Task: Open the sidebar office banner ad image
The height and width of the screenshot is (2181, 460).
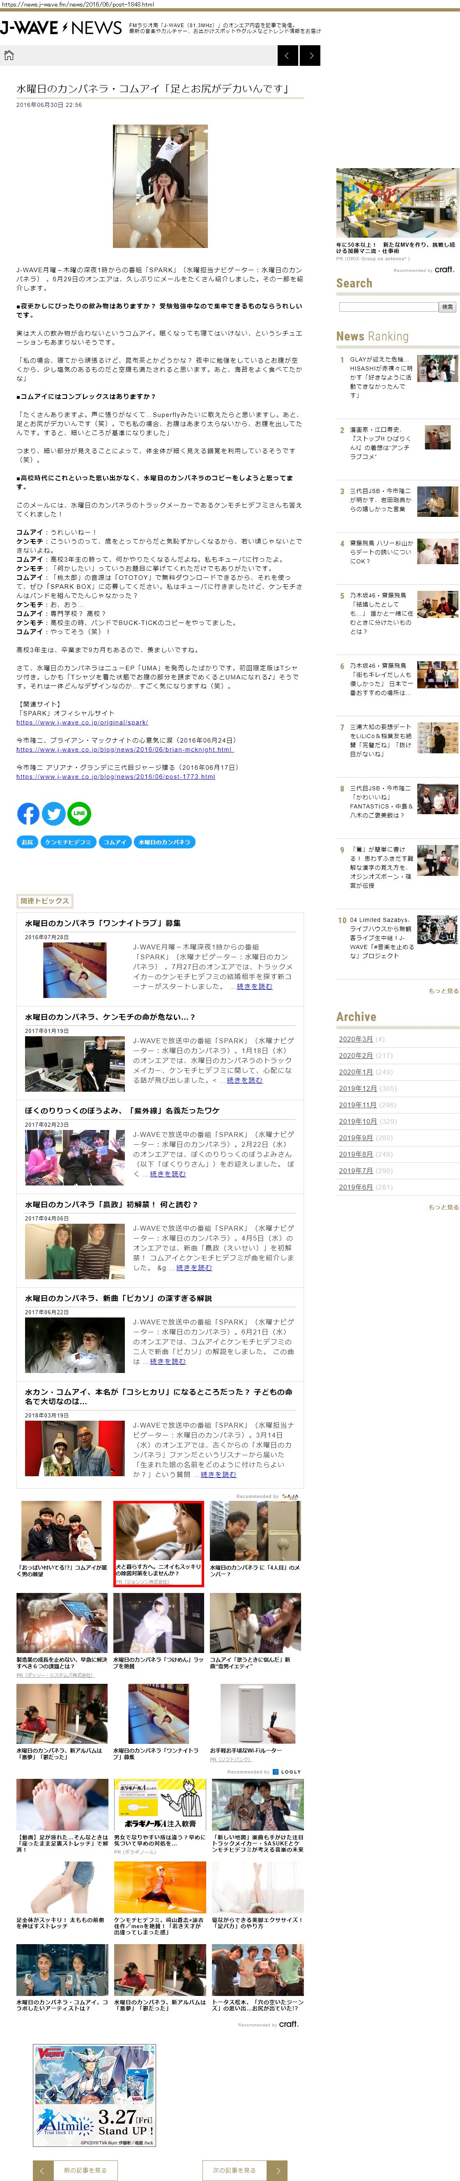Action: click(398, 203)
